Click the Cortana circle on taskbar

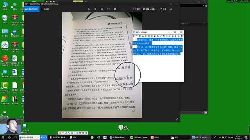(9, 137)
